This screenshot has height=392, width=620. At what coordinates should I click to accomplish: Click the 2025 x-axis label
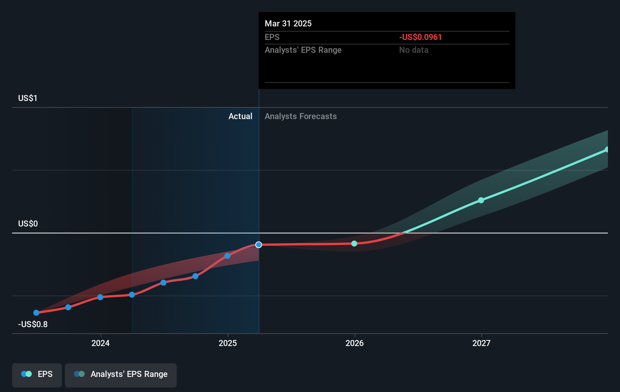click(228, 343)
